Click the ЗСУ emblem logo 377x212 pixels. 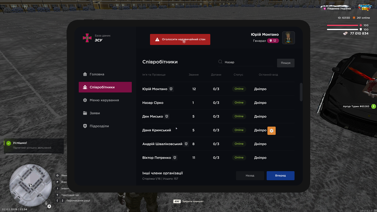click(87, 38)
